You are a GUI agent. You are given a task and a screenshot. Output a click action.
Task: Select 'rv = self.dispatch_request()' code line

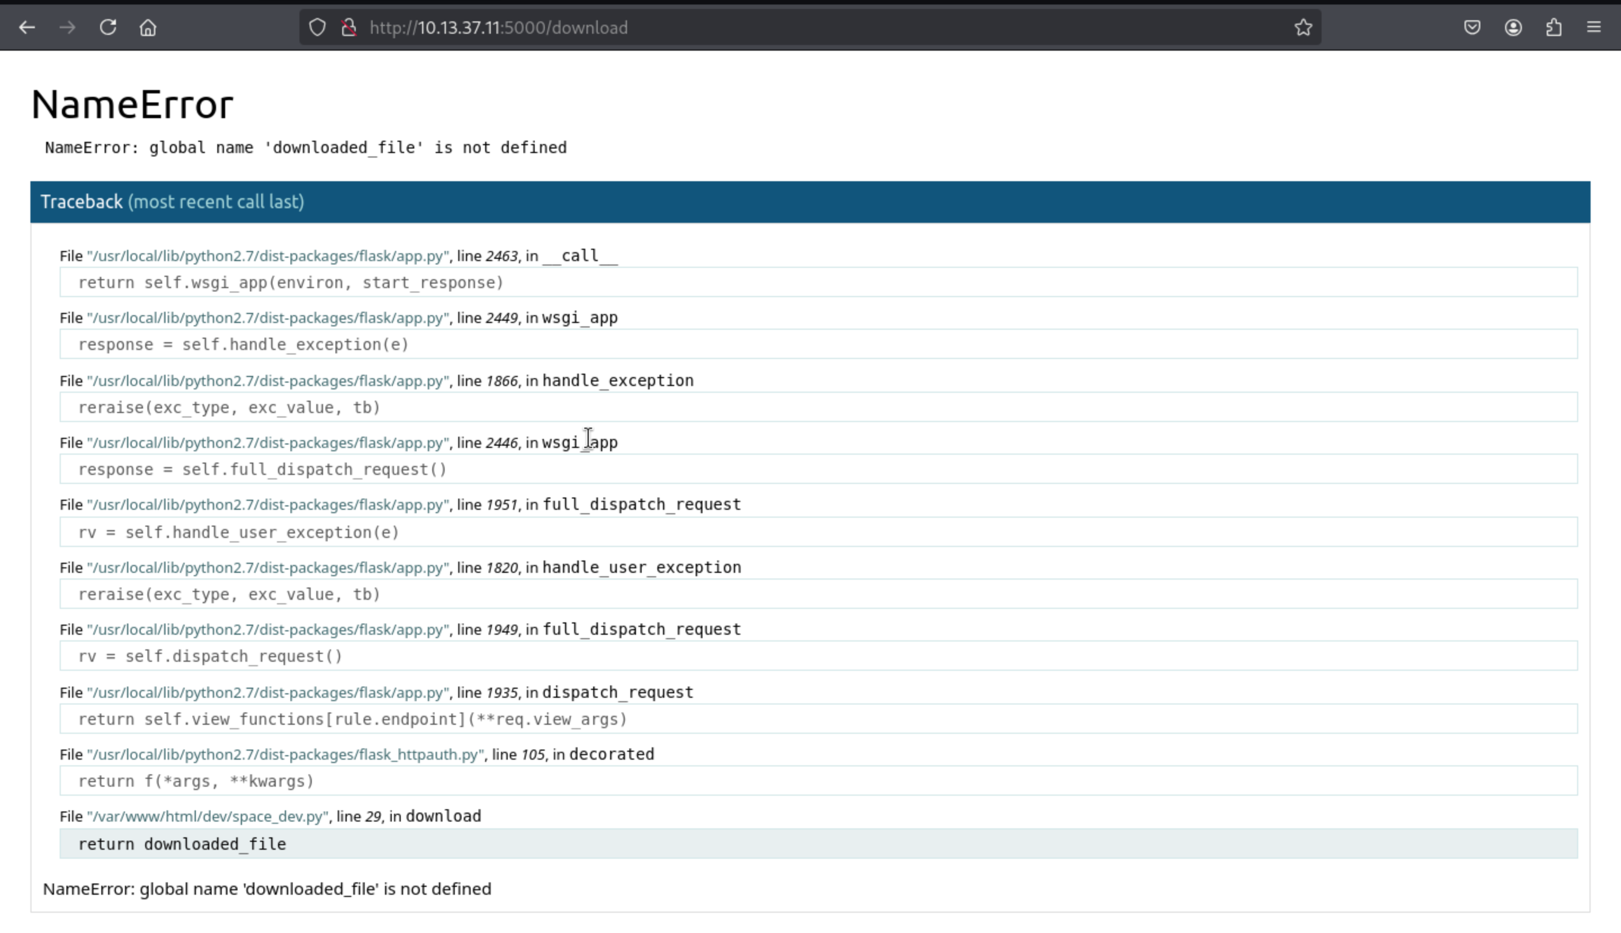pyautogui.click(x=818, y=657)
